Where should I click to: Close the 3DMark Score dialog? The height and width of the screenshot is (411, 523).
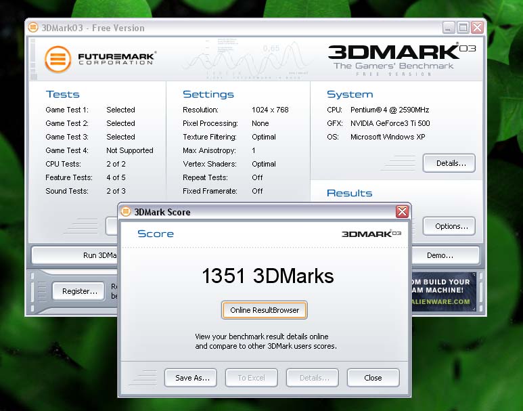coord(402,211)
